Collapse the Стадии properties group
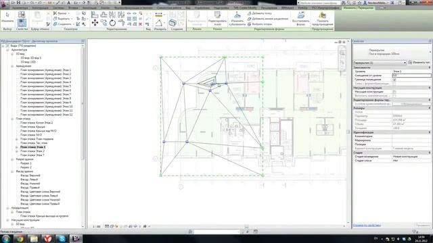 tap(430, 153)
